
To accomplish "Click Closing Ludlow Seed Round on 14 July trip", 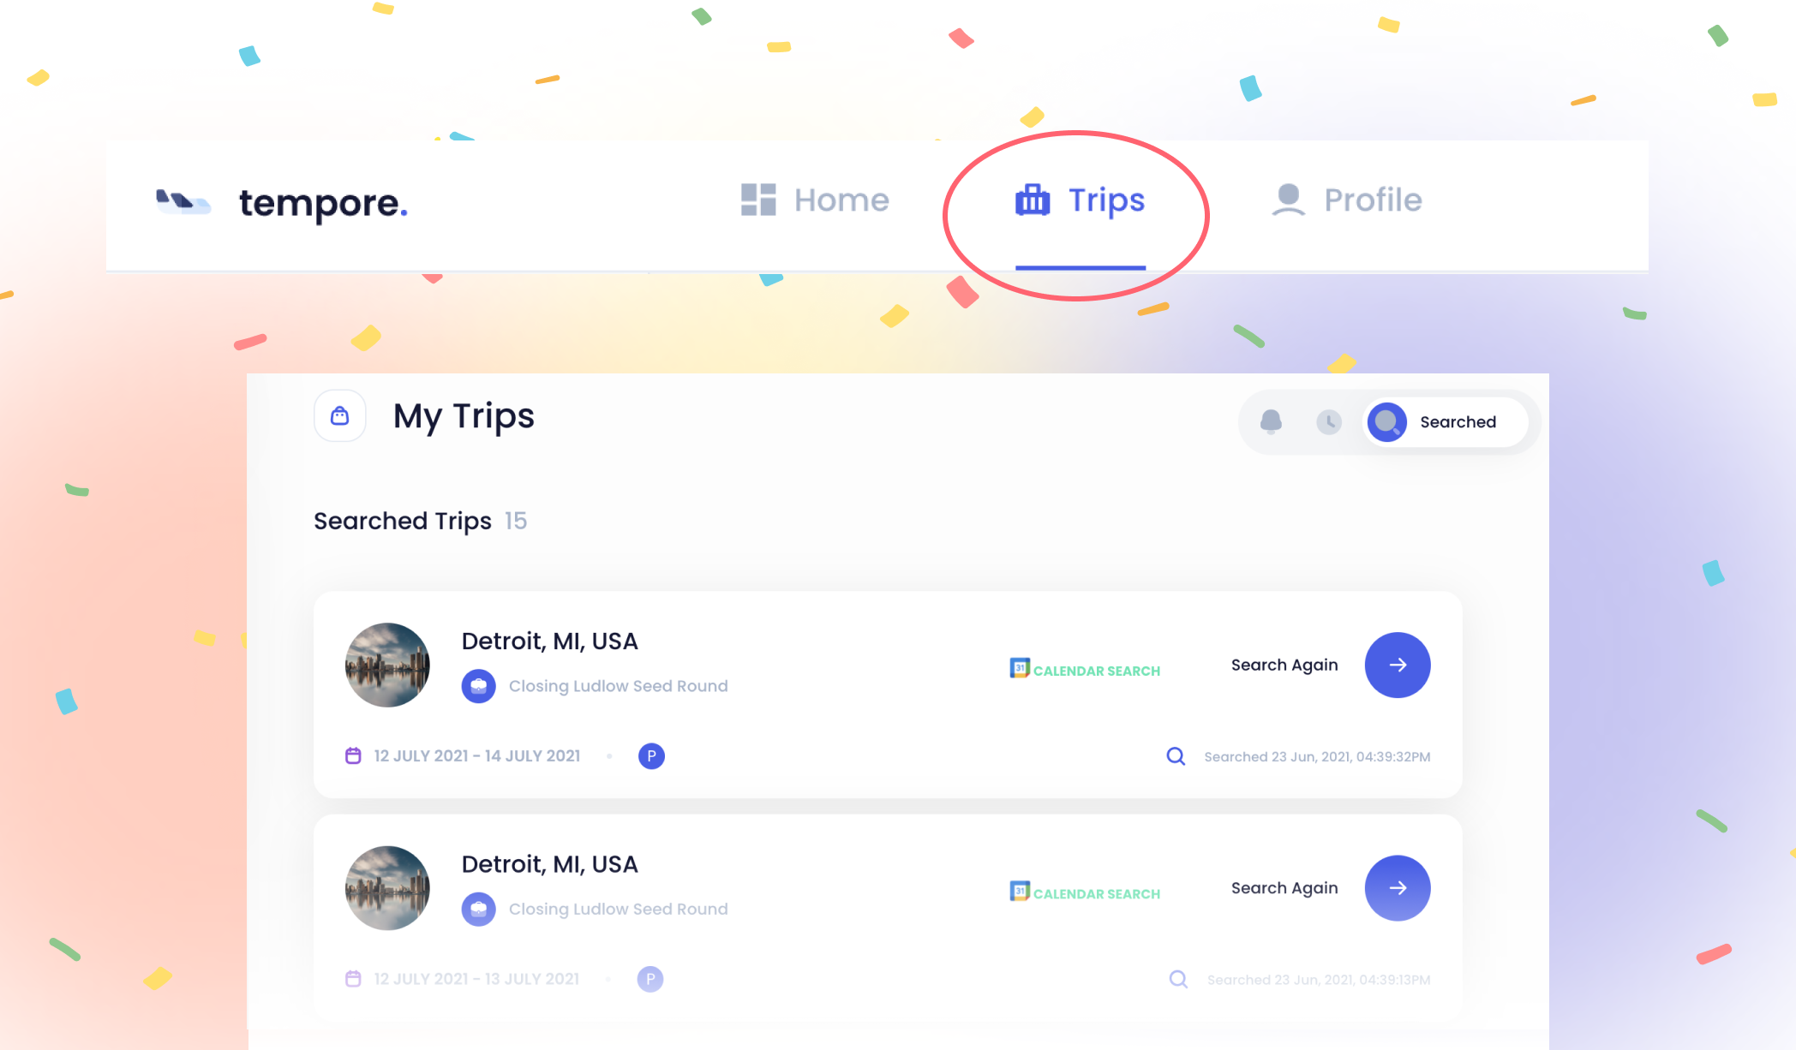I will [619, 686].
